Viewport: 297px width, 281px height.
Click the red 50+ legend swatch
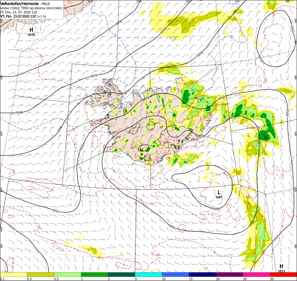pos(283,275)
